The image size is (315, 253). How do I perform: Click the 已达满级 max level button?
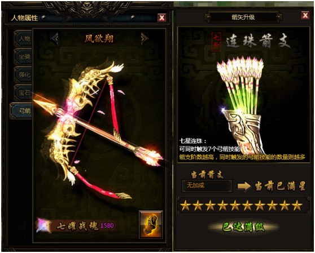click(243, 227)
